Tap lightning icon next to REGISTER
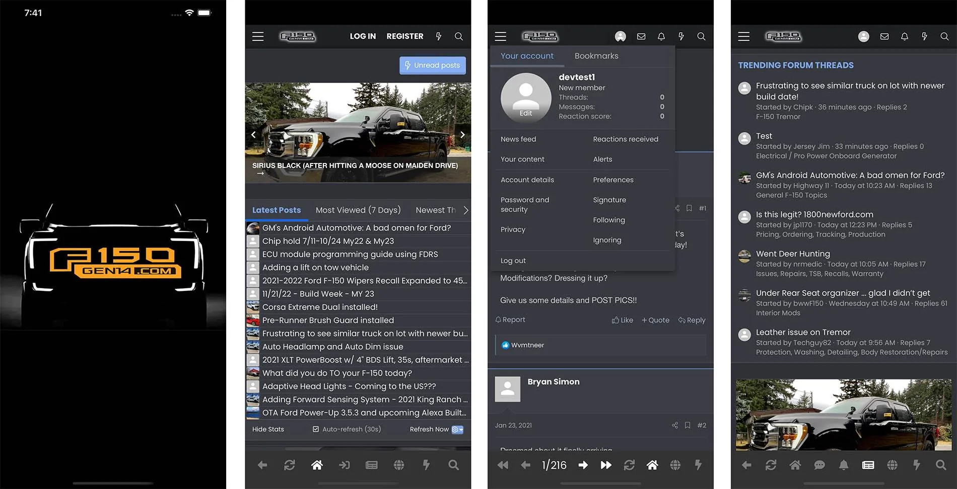 point(439,36)
